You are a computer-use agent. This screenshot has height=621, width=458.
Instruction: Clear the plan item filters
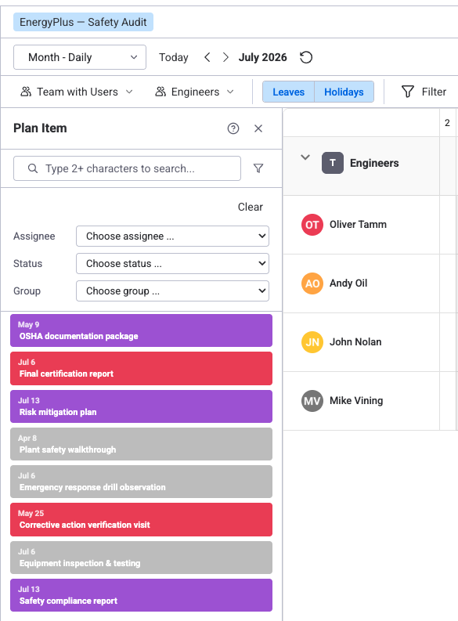click(251, 207)
